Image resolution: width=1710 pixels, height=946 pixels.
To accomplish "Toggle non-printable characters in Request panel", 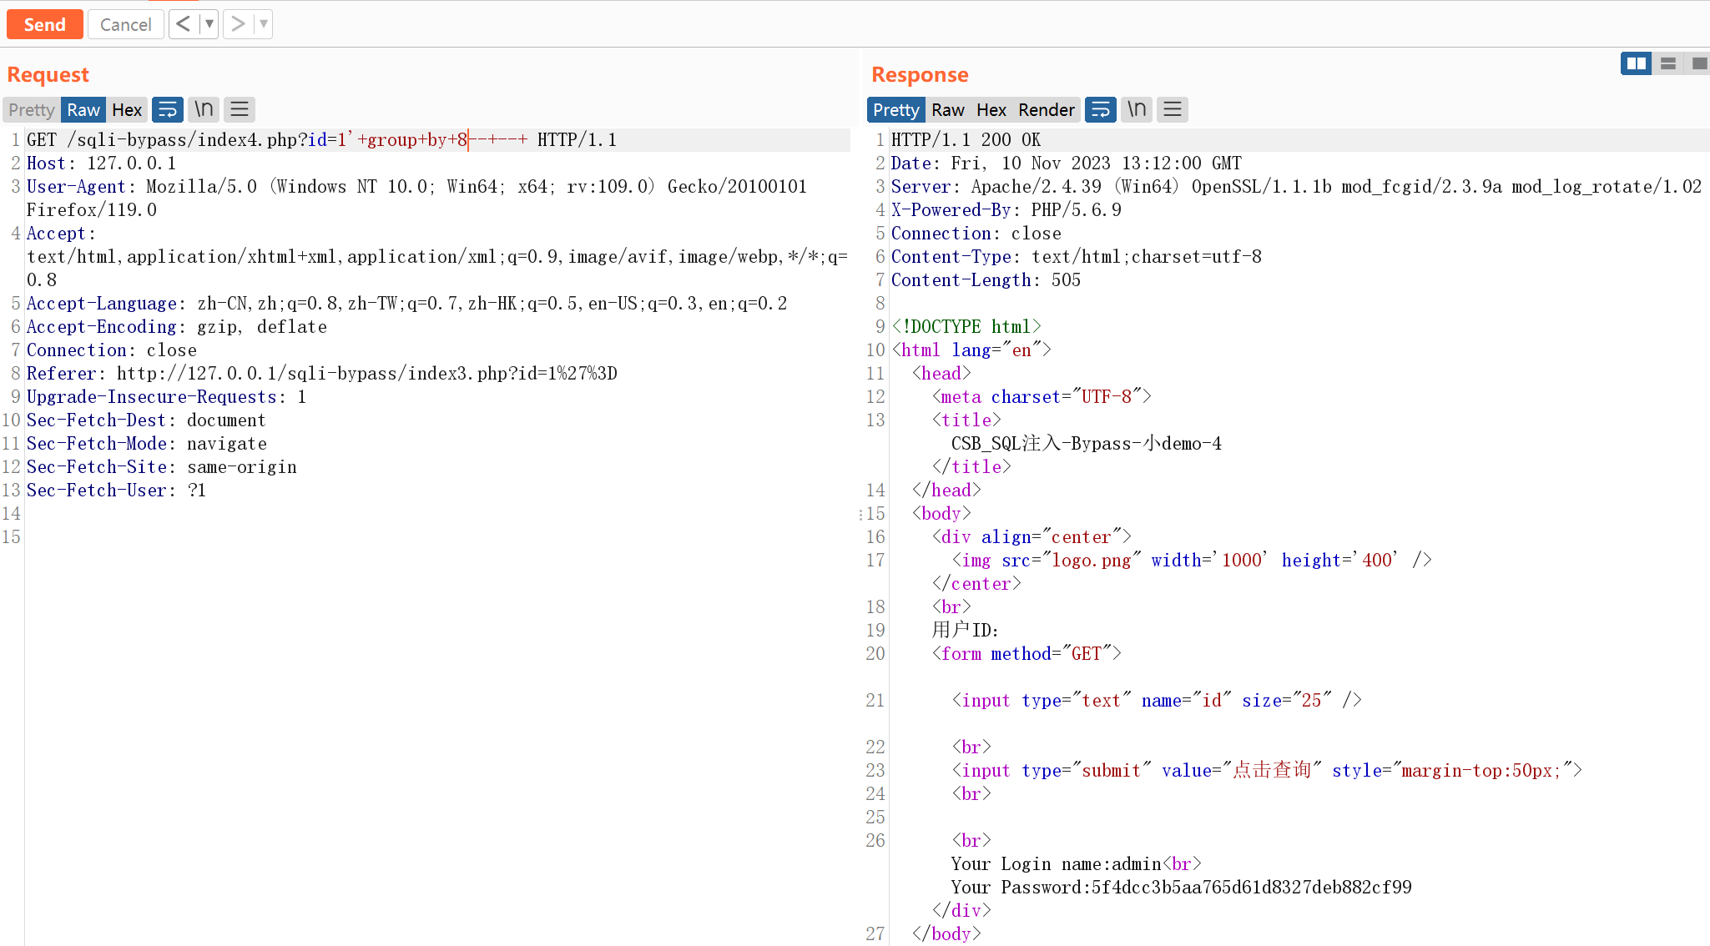I will point(204,109).
